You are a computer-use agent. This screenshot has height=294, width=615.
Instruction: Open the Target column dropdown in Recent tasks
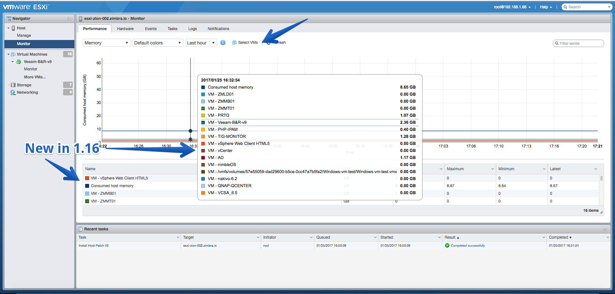[258, 237]
